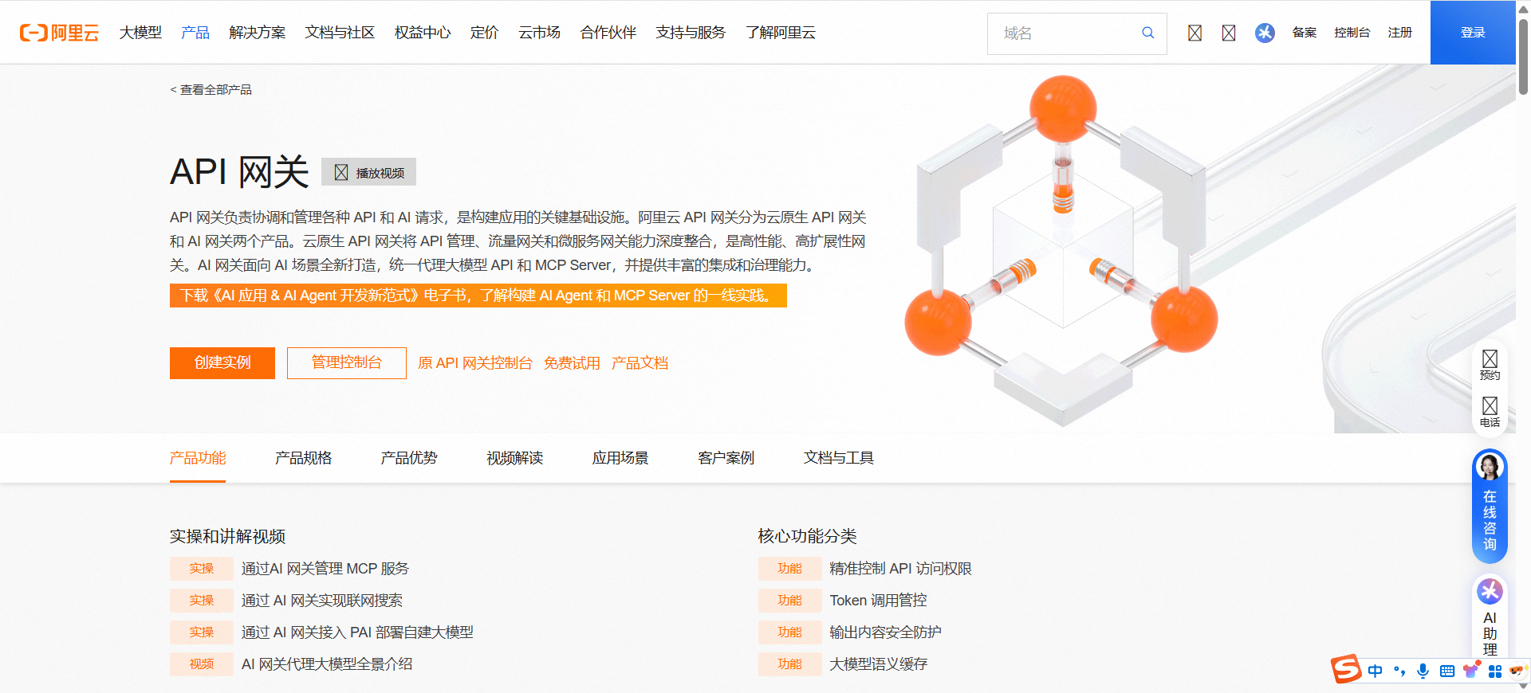
Task: Click the 实操和讲解视频 heading text
Action: tap(227, 536)
